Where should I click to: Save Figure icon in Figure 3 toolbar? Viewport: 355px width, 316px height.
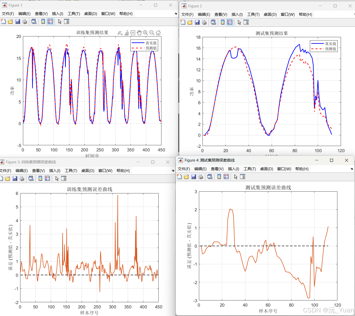click(15, 179)
